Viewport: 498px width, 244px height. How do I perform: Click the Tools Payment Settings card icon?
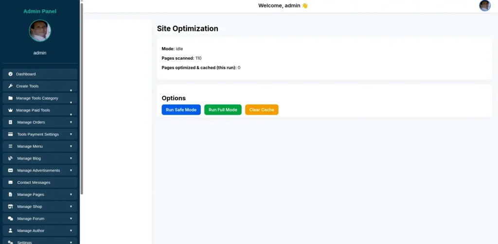11,134
